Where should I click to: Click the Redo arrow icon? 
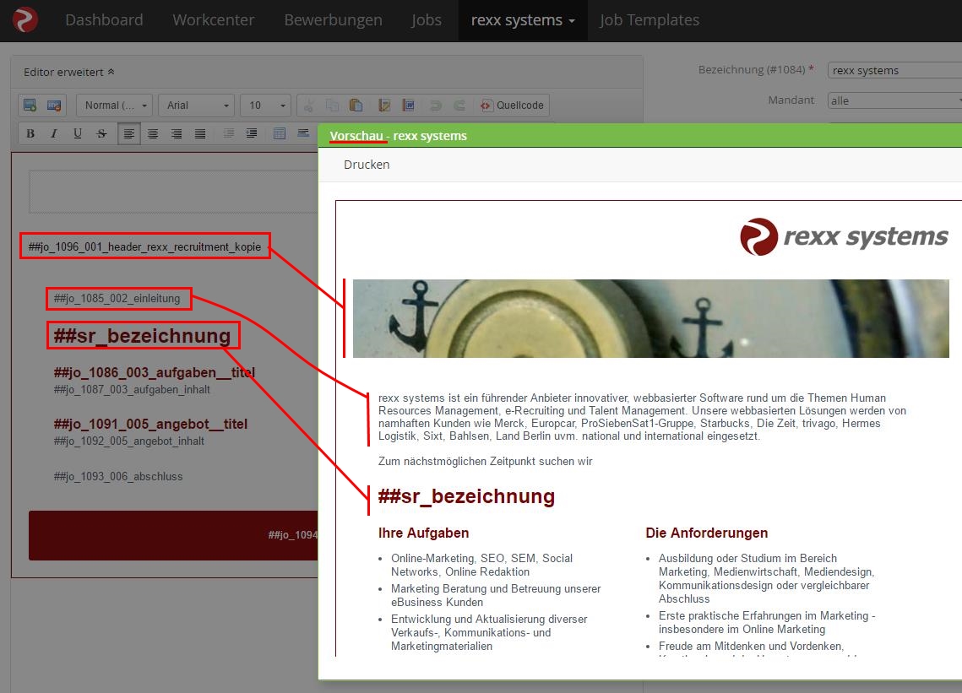[459, 106]
